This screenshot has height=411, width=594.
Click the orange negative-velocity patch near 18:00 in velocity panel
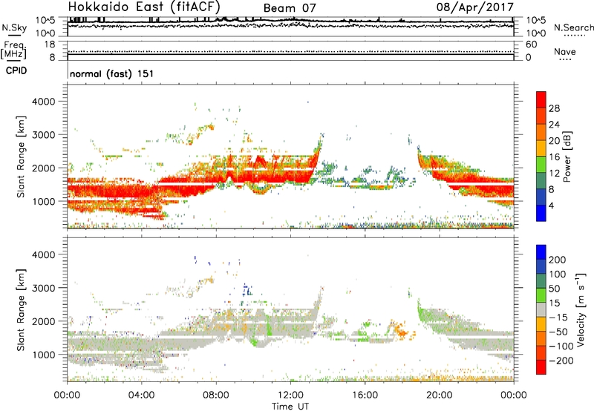[x=401, y=330]
